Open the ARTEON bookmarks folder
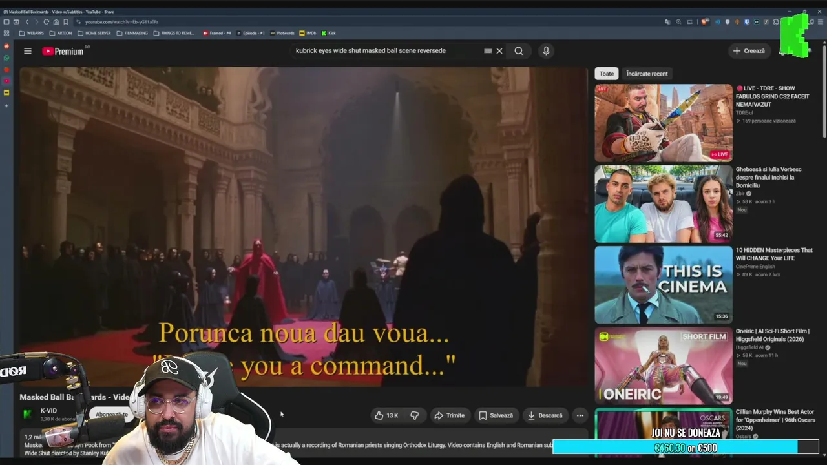Screen dimensions: 827x465 point(61,33)
